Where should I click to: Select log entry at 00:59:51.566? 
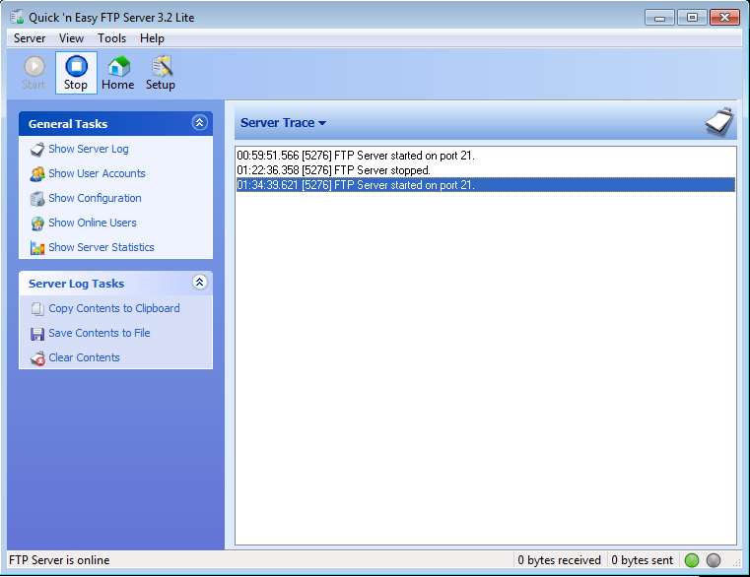486,156
